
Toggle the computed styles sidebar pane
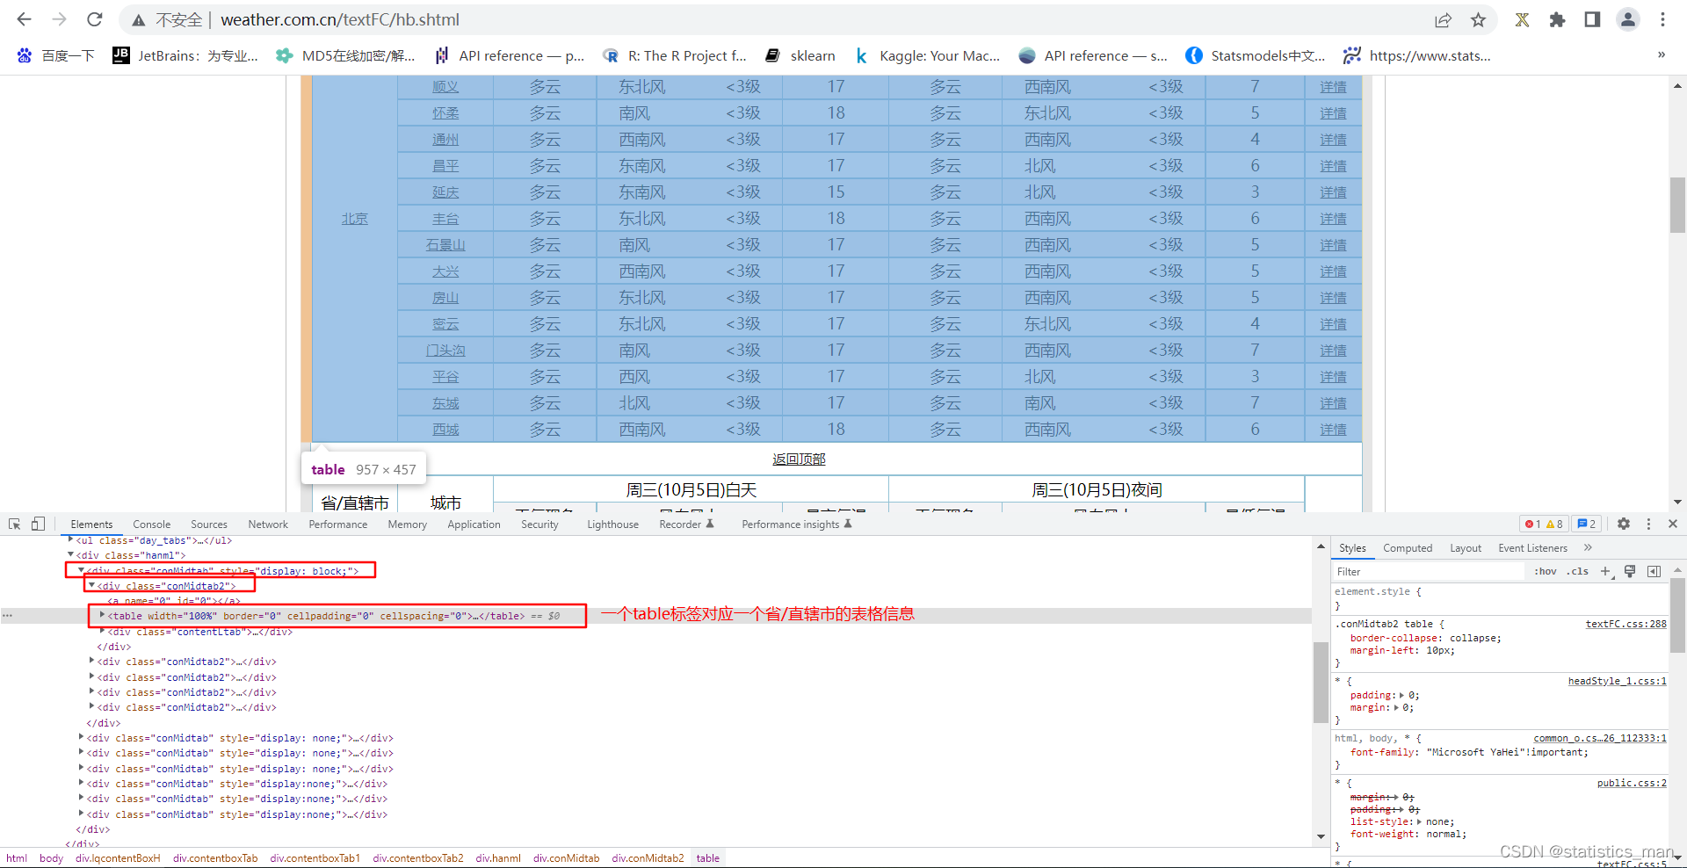coord(1654,571)
